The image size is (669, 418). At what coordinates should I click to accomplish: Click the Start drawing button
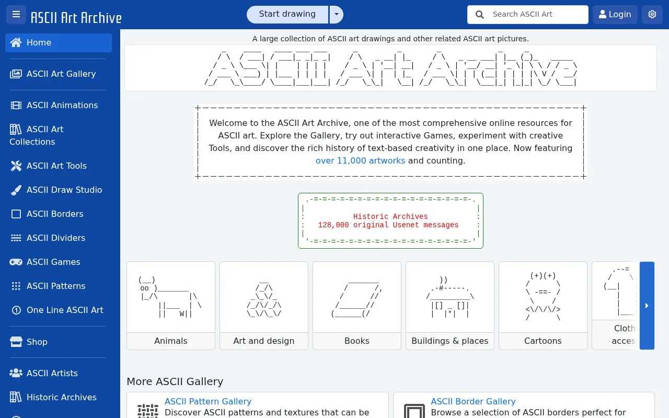(x=287, y=15)
